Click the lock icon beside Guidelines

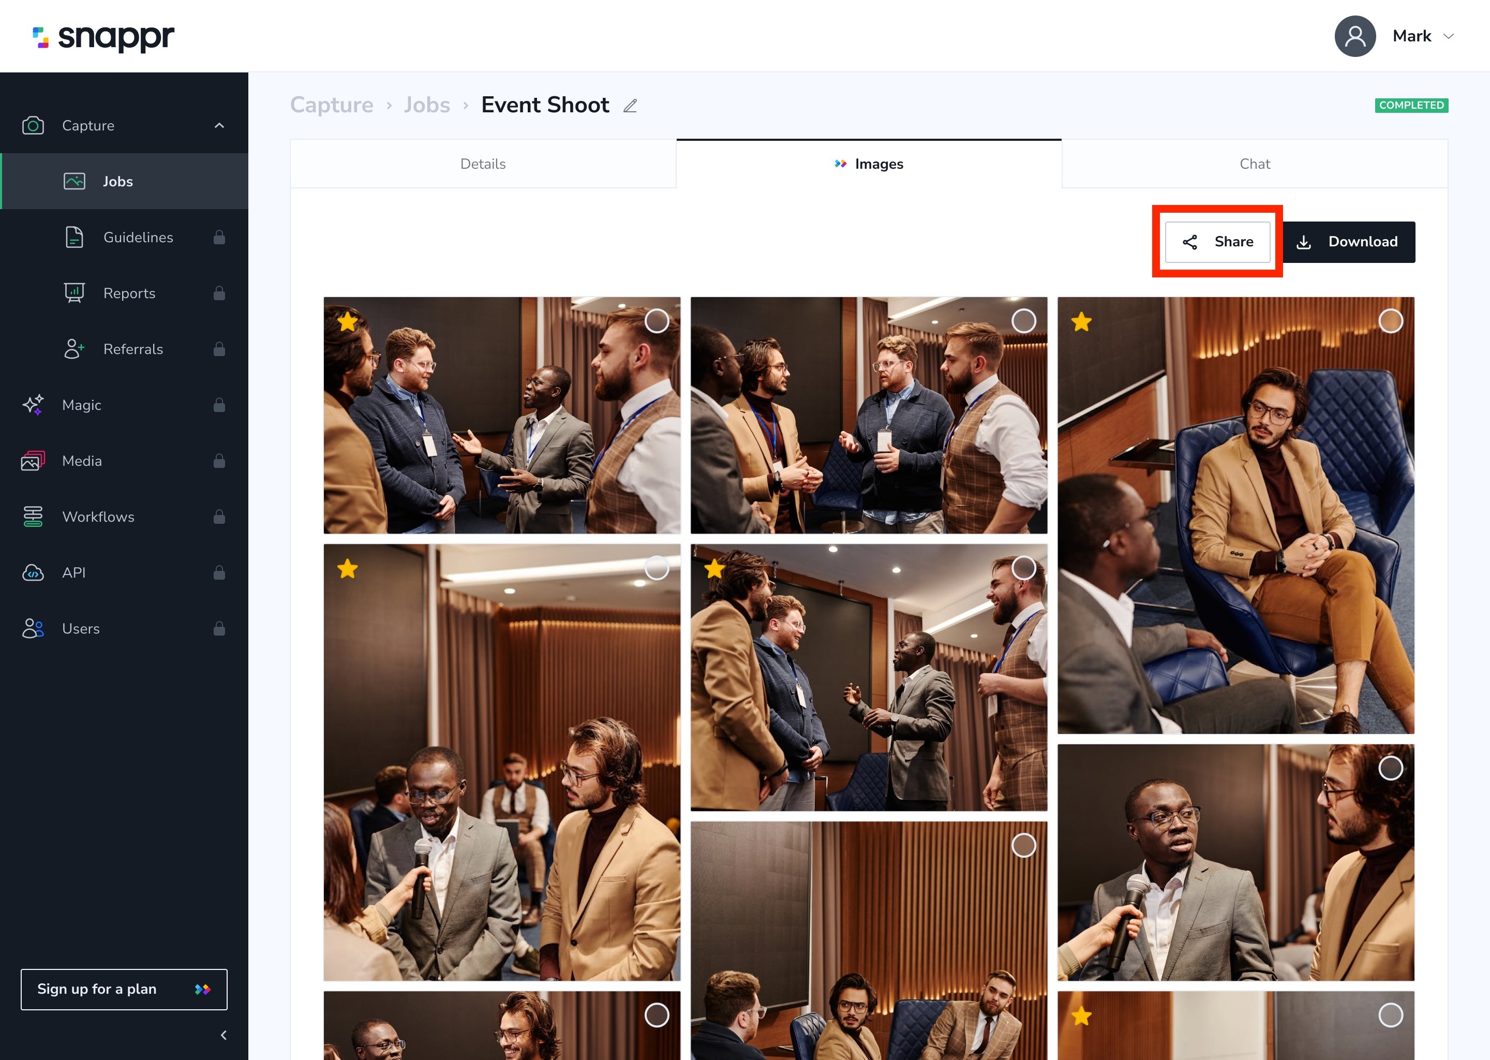point(219,237)
